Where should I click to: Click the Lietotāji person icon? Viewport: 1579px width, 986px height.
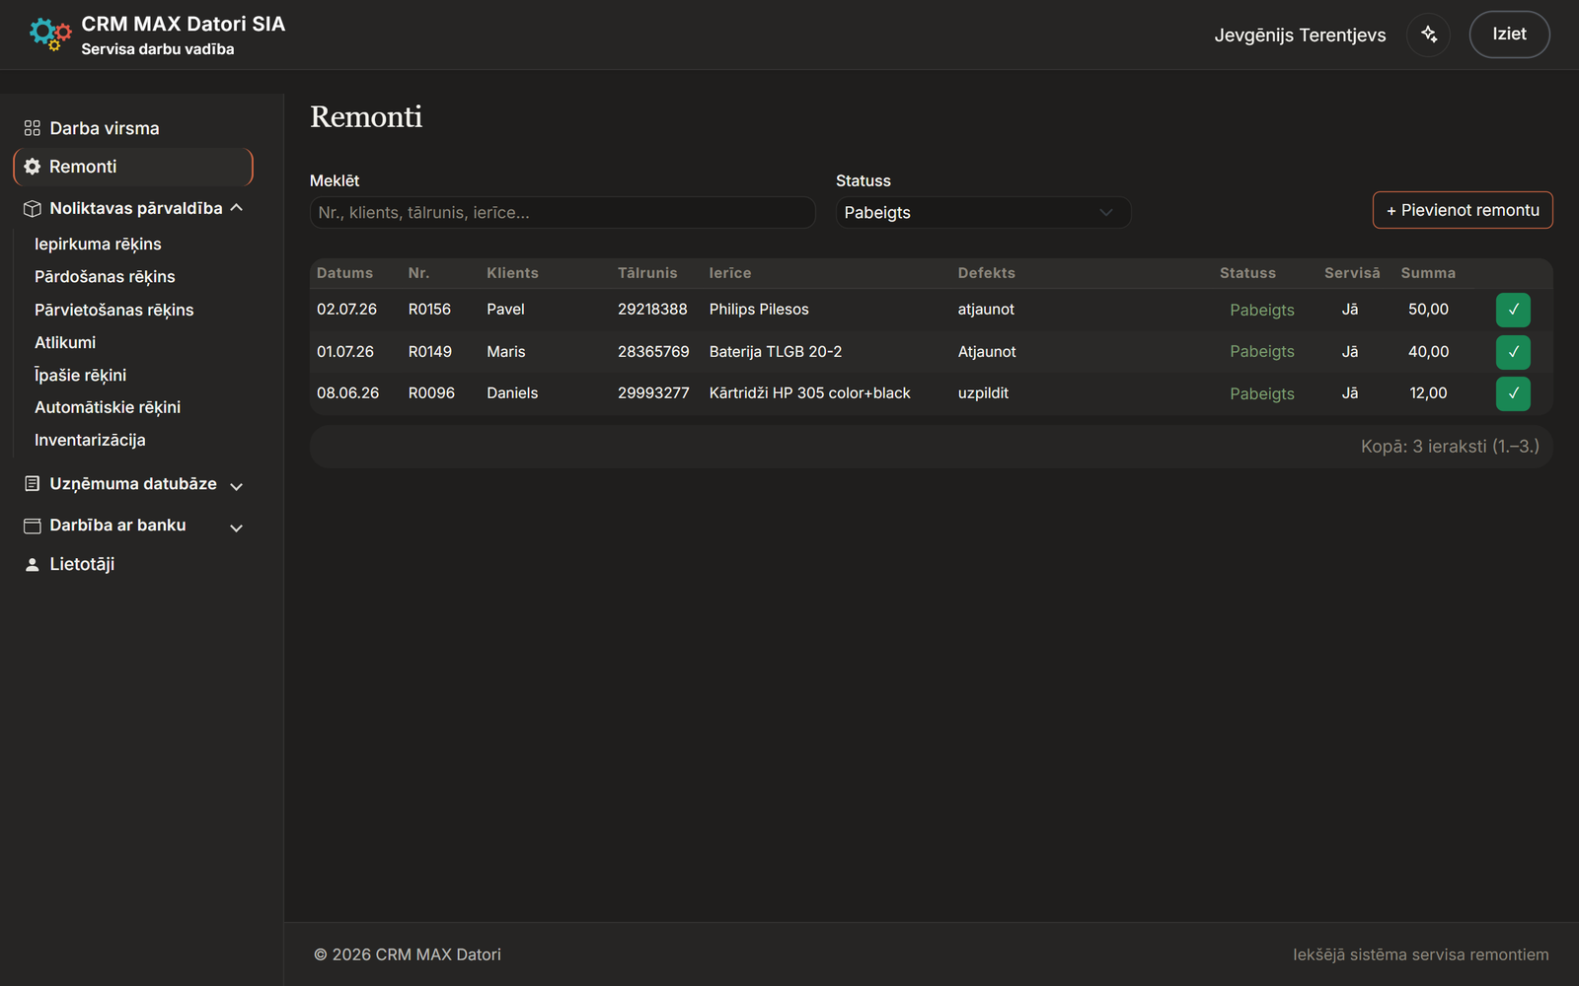tap(33, 564)
